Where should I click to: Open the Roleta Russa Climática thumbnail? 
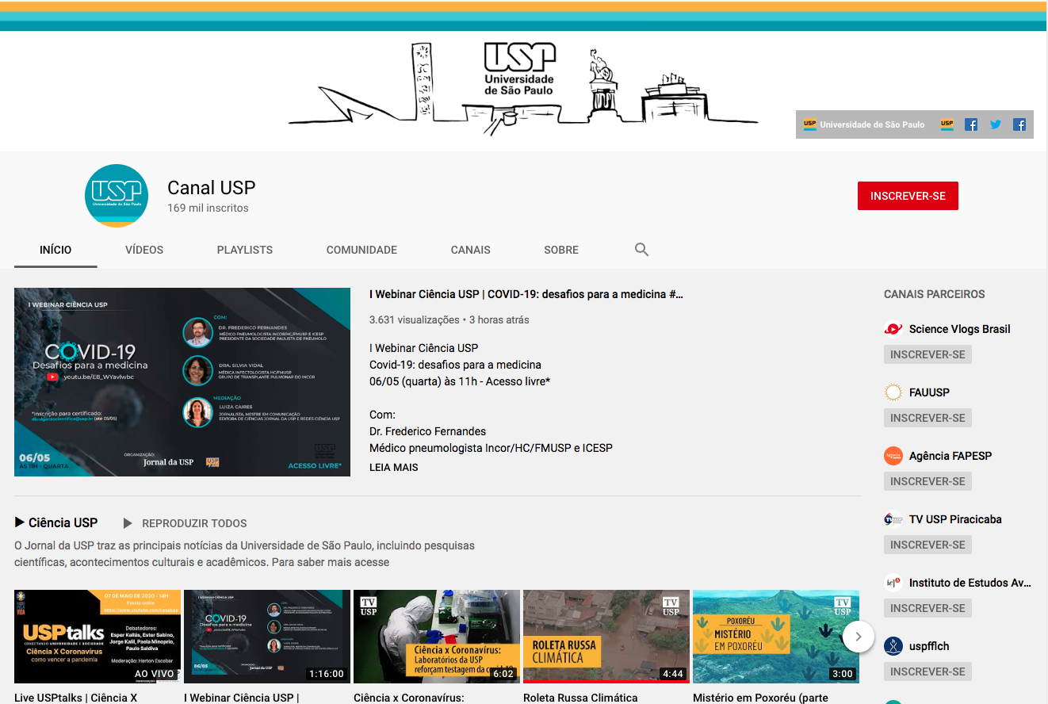coord(606,637)
